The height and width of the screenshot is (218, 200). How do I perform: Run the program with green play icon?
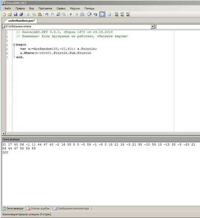click(x=71, y=15)
